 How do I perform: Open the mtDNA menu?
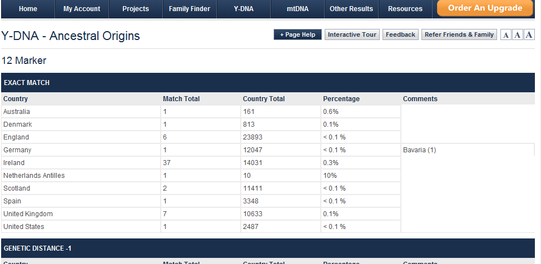coord(297,9)
